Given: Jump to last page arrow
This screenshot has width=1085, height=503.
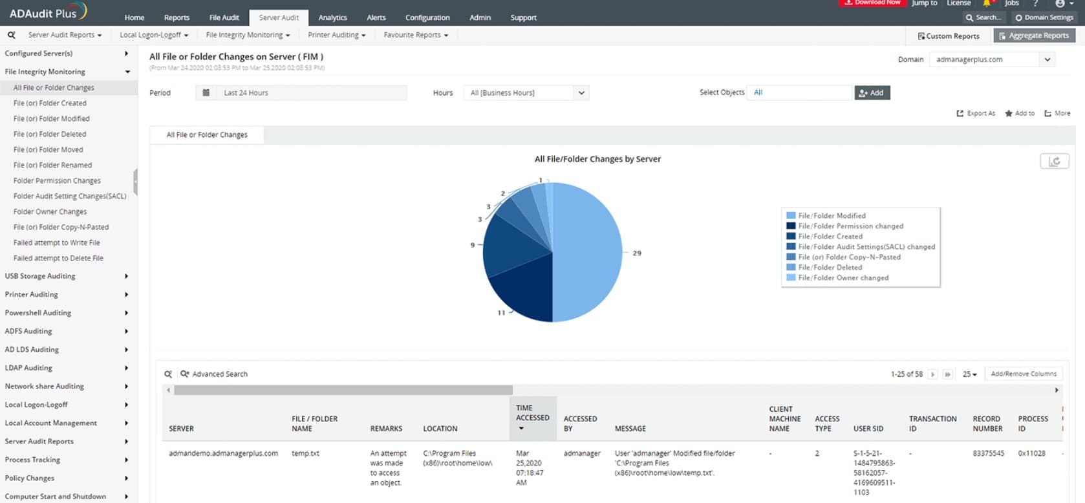Looking at the screenshot, I should pos(948,374).
